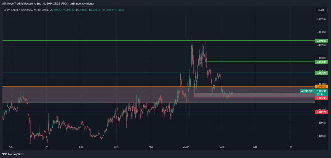This screenshot has width=331, height=158.
Task: Click the 0.08500 price axis value
Action: (322, 19)
